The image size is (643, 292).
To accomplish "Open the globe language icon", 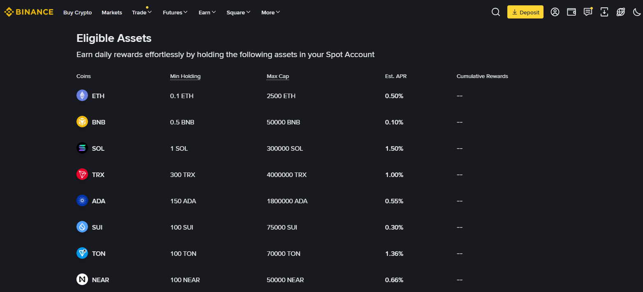I will [x=621, y=12].
